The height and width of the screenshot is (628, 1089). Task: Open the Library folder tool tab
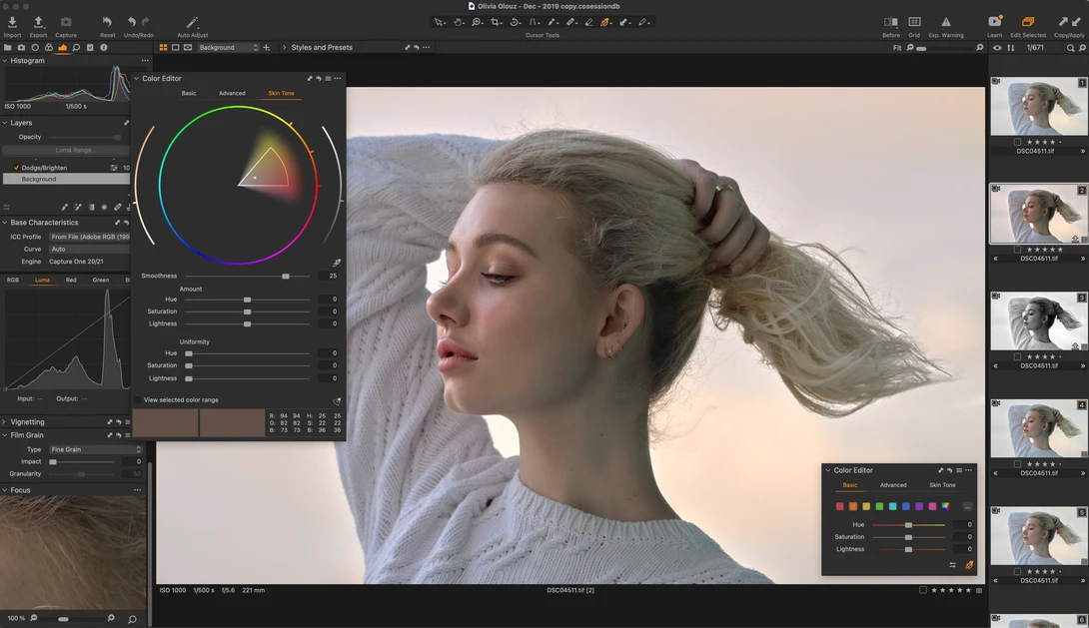tap(8, 48)
